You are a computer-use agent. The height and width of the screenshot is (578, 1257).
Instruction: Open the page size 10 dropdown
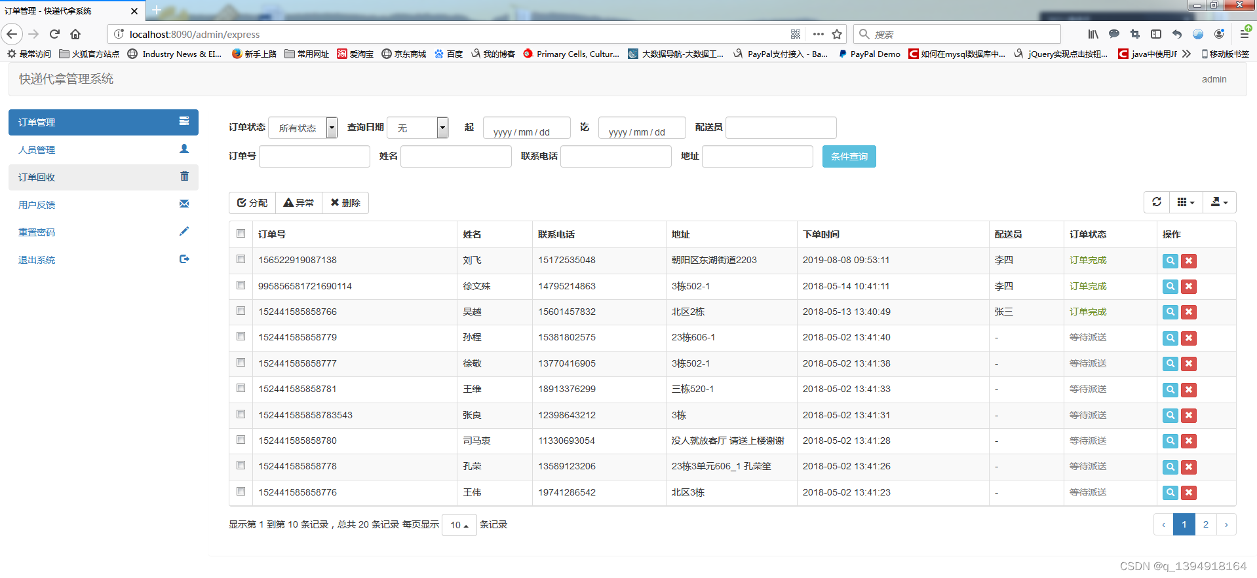coord(459,525)
